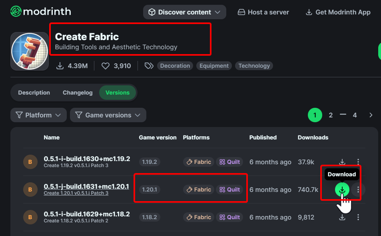This screenshot has width=381, height=236.
Task: Open the Host a server link
Action: click(263, 12)
